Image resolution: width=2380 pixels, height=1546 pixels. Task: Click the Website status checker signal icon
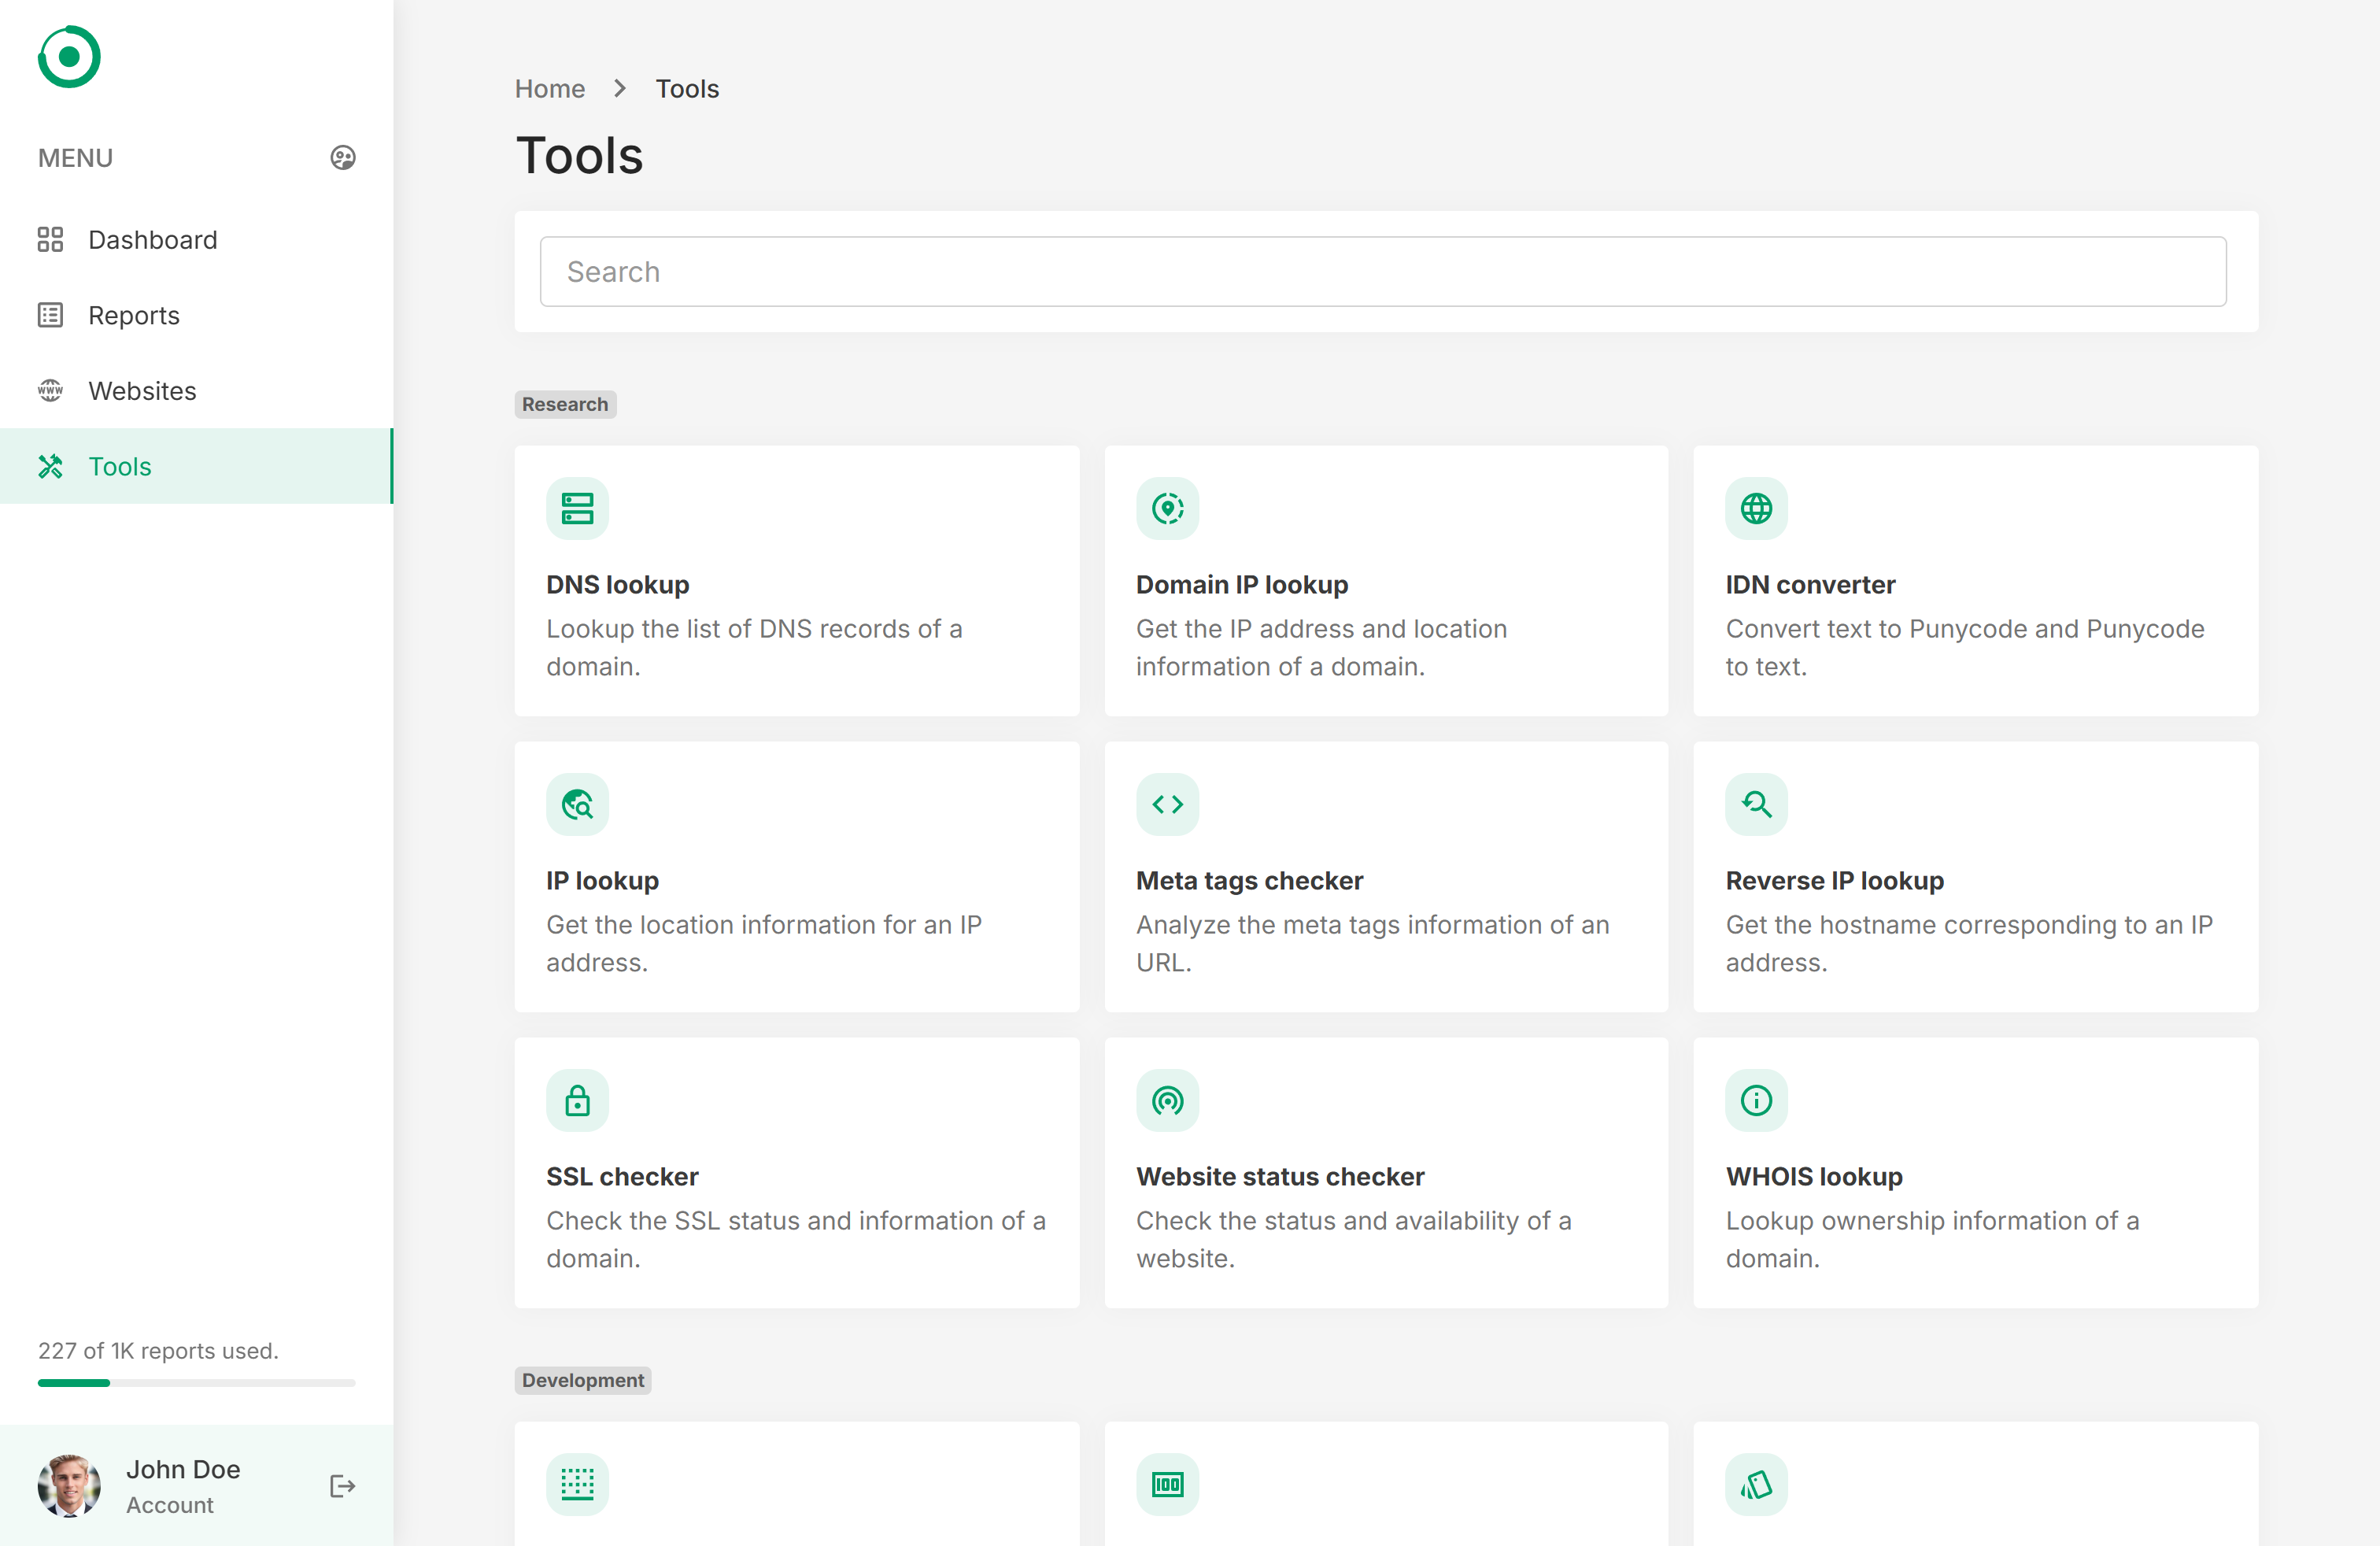click(x=1167, y=1100)
